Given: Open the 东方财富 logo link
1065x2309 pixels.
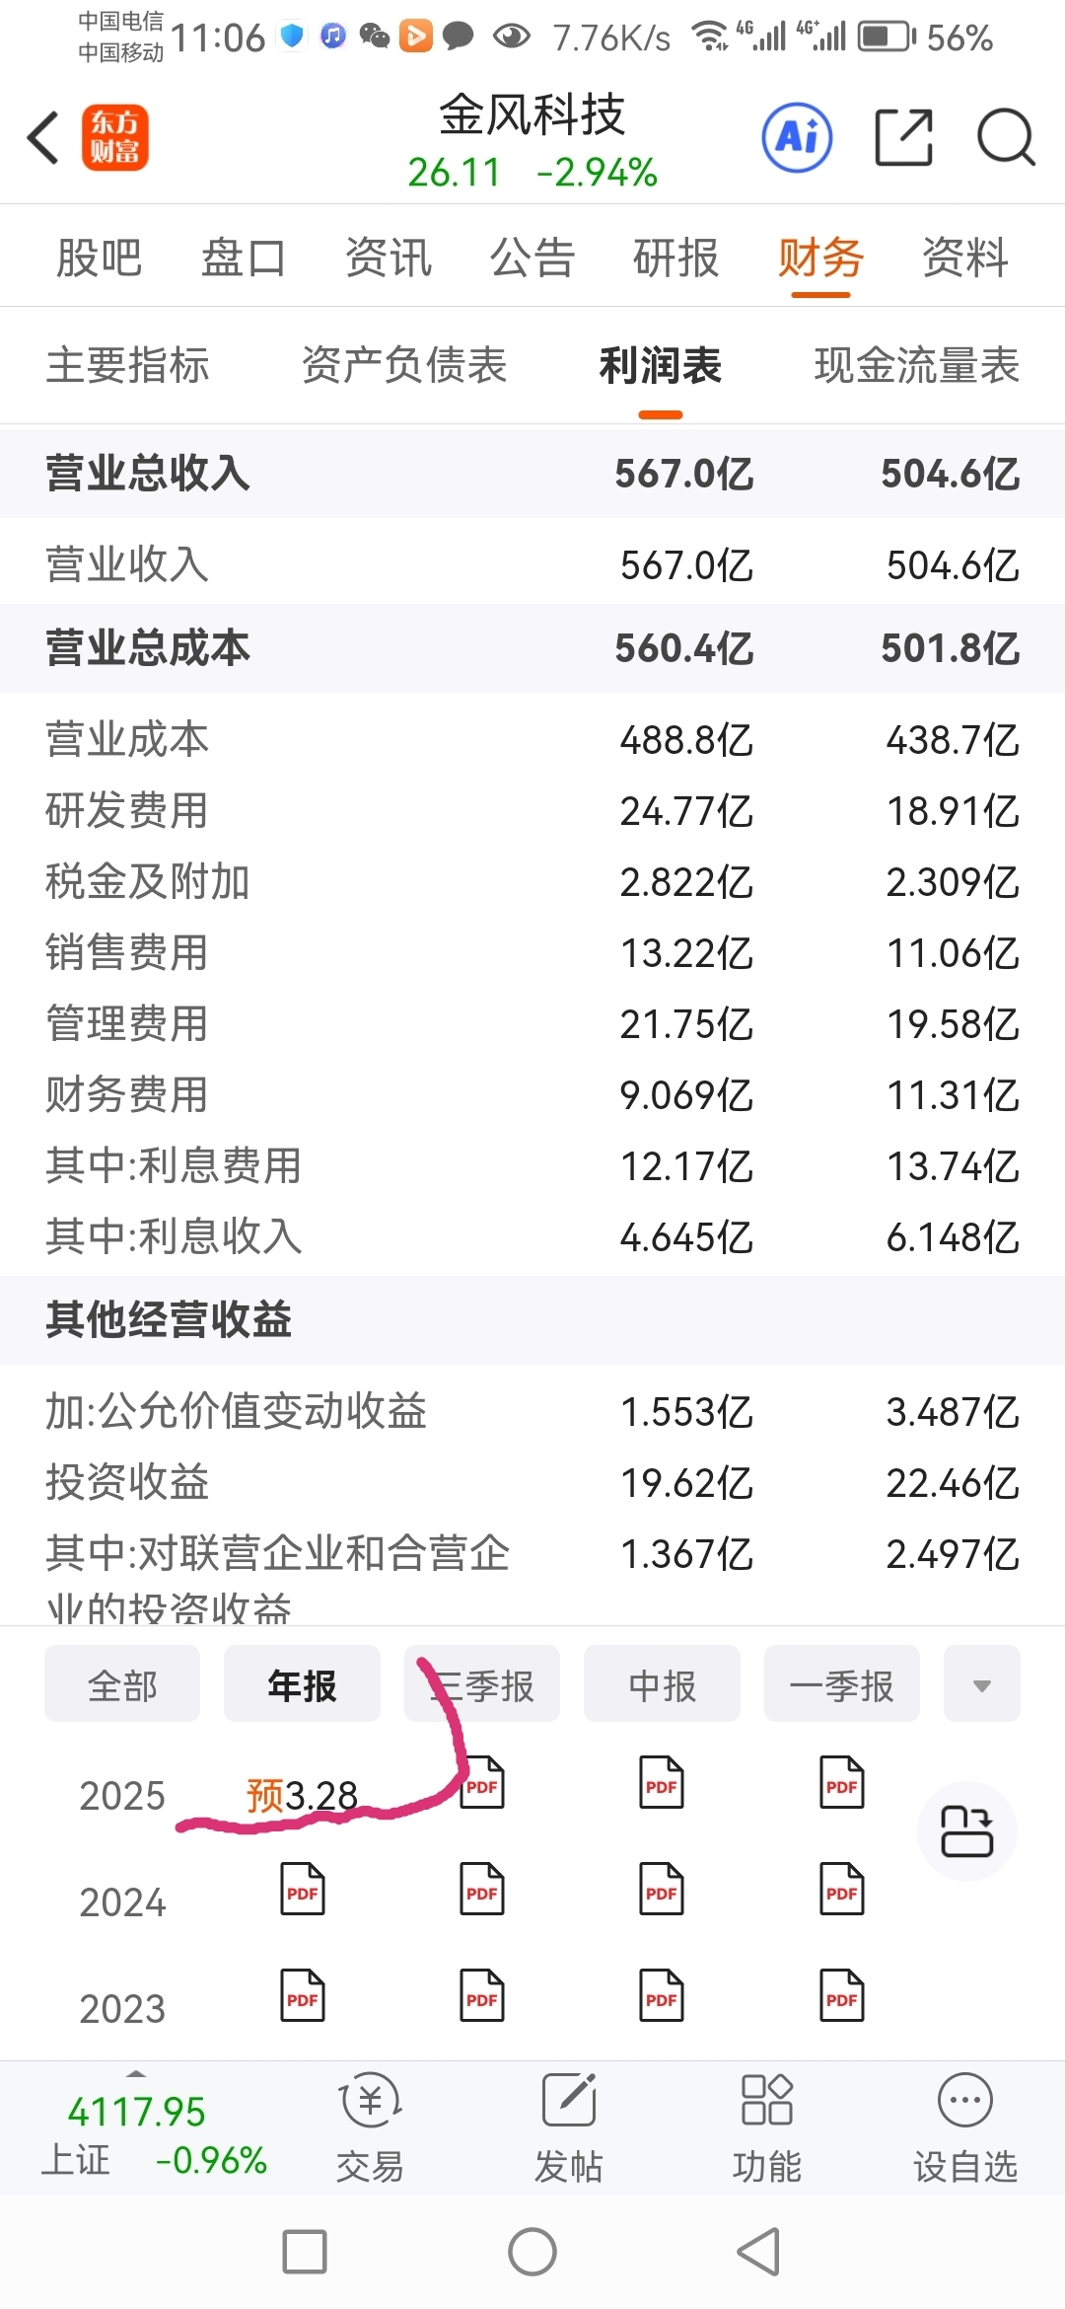Looking at the screenshot, I should click(115, 137).
